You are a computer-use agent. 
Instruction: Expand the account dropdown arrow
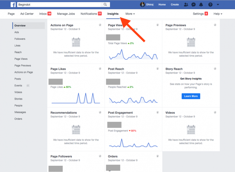(x=218, y=5)
